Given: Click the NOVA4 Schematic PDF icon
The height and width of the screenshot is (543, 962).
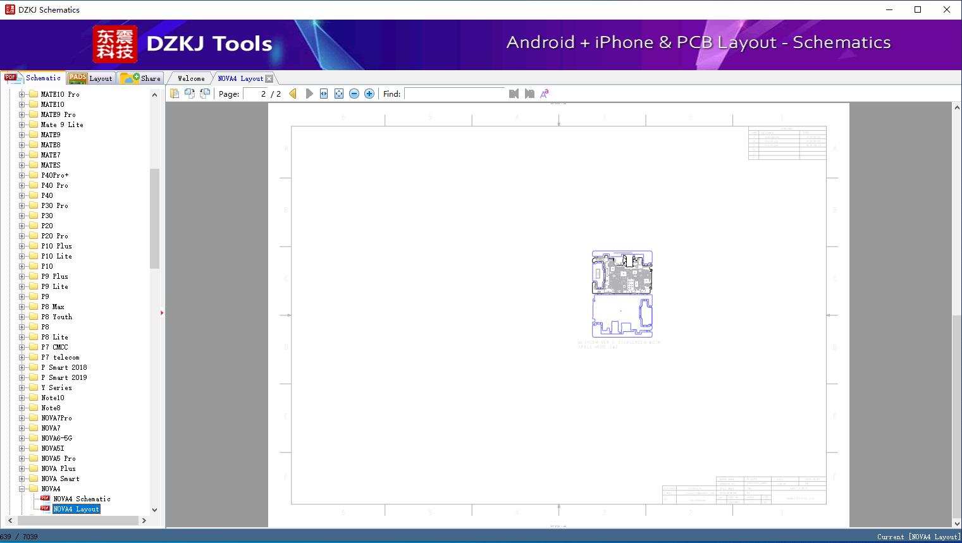Looking at the screenshot, I should [x=45, y=498].
